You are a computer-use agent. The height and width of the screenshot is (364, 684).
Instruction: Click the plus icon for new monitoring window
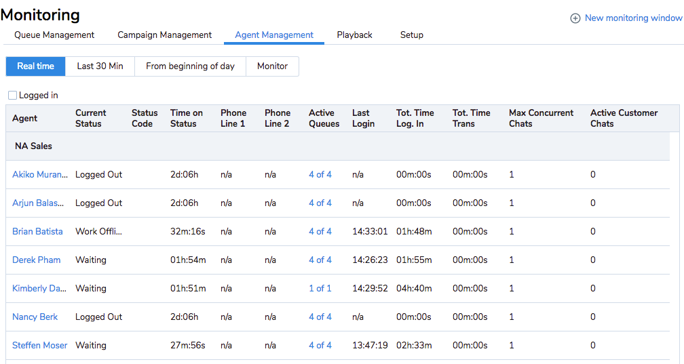(575, 18)
